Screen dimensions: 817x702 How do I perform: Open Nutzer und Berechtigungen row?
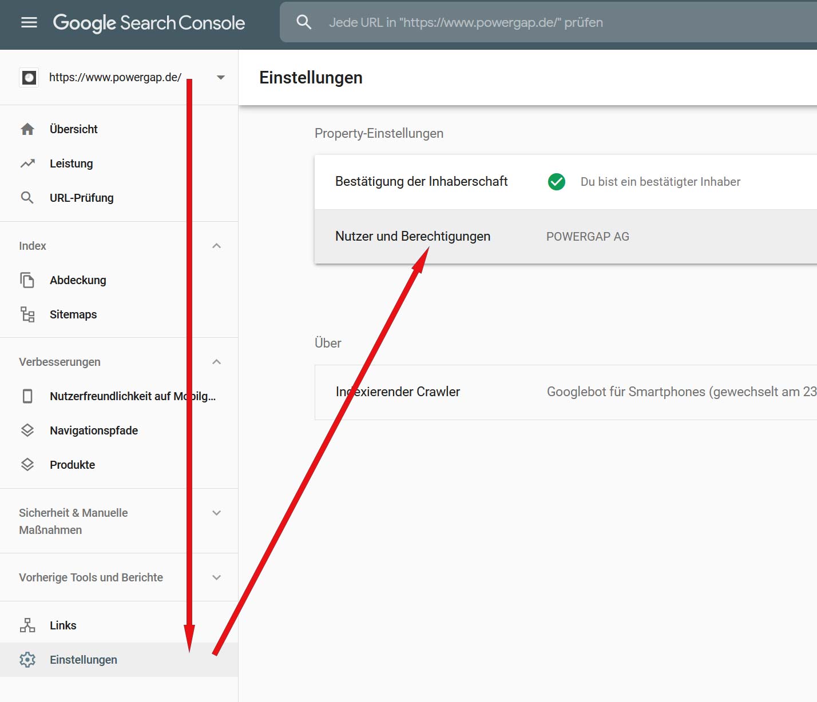(x=566, y=237)
